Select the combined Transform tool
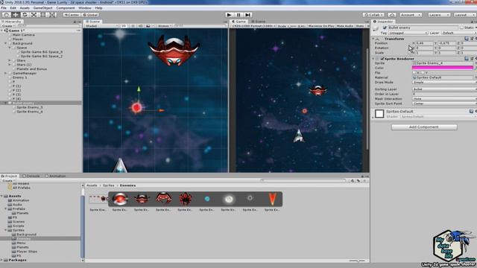This screenshot has width=477, height=268. [52, 15]
